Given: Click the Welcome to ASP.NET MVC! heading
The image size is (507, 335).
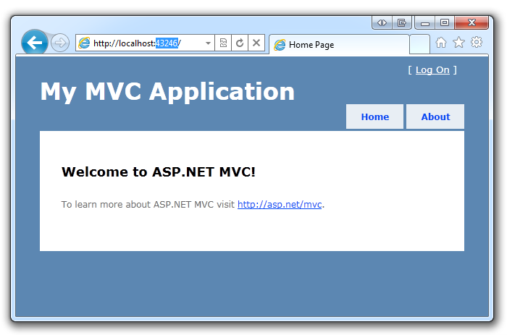Looking at the screenshot, I should 159,172.
